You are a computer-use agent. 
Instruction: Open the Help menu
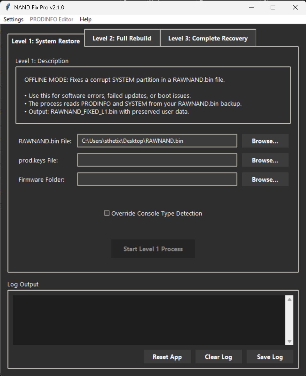point(86,19)
